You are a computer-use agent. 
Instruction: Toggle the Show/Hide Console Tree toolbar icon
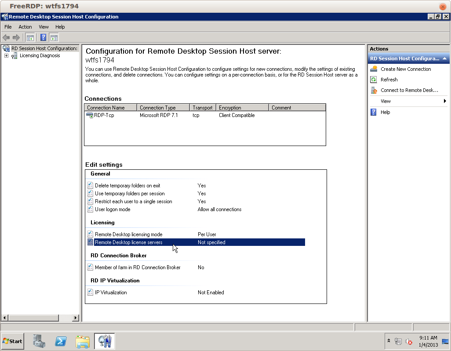coord(30,37)
